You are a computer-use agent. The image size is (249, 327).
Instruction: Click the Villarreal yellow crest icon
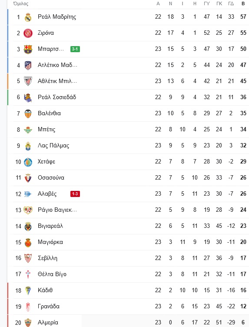pos(28,227)
